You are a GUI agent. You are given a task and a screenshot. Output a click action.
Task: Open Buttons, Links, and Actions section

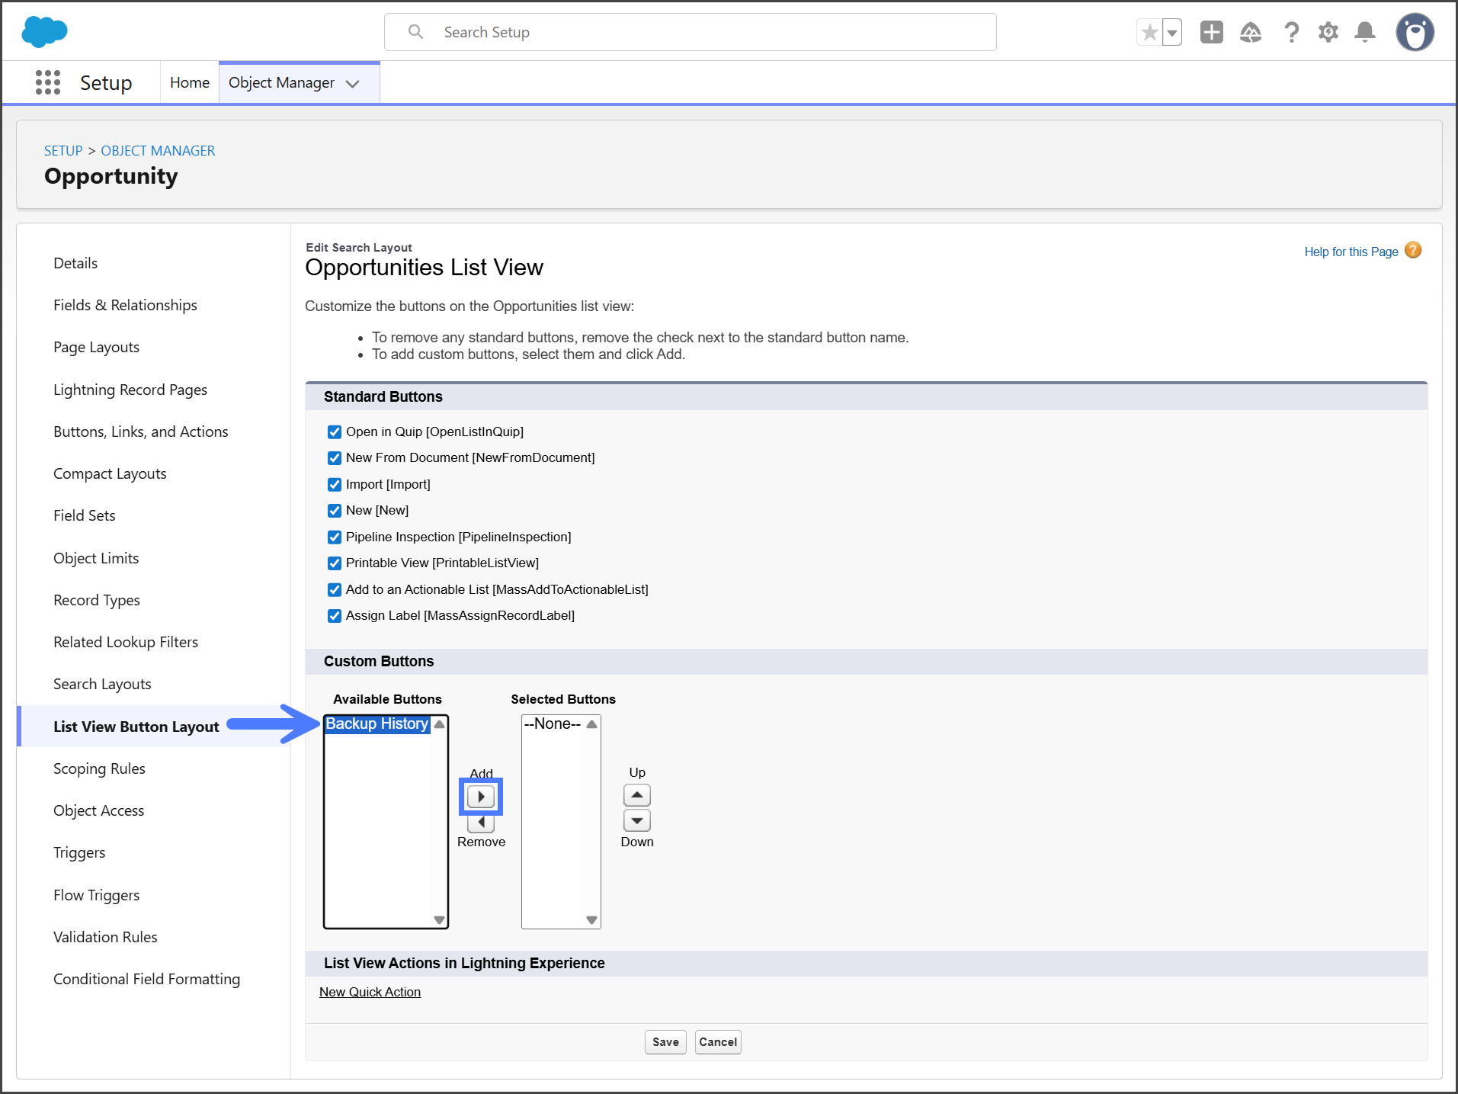[x=141, y=432]
